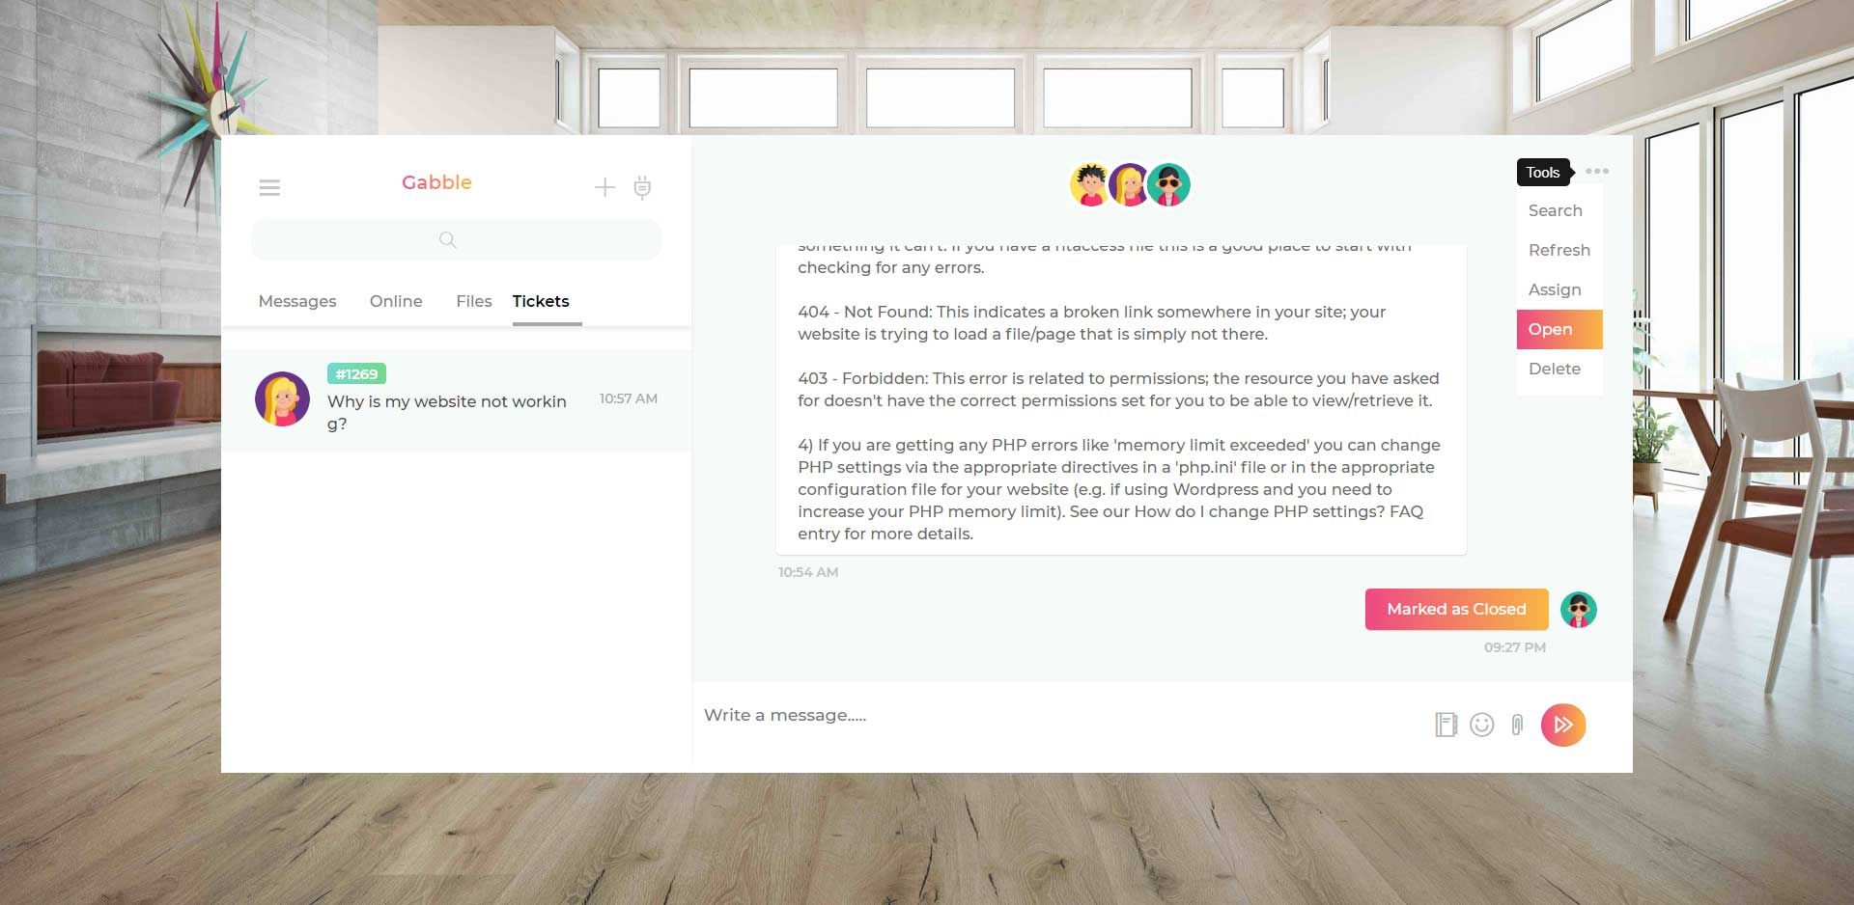Switch to the Online tab
1854x905 pixels.
pyautogui.click(x=396, y=301)
